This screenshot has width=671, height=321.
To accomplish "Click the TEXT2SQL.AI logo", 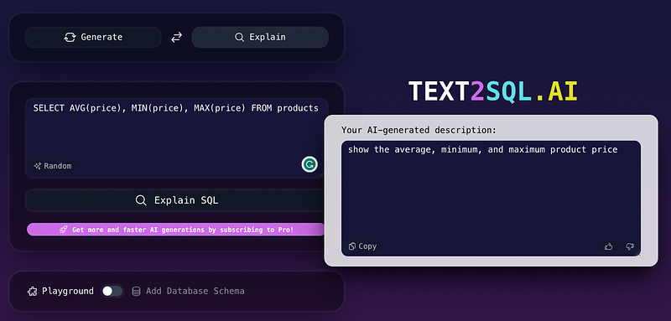I will 493,91.
